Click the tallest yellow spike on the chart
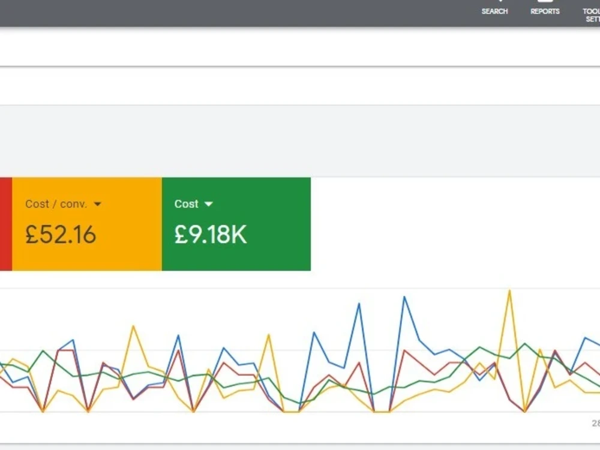600x450 pixels. 509,291
